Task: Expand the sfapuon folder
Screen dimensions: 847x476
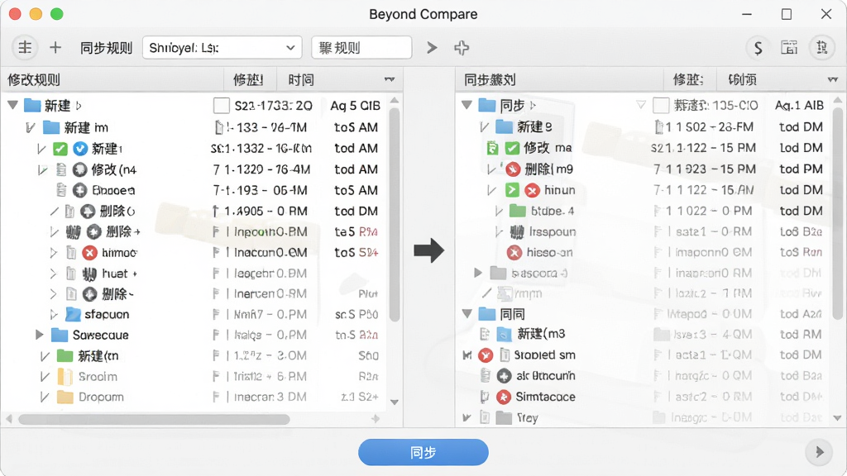Action: click(53, 314)
